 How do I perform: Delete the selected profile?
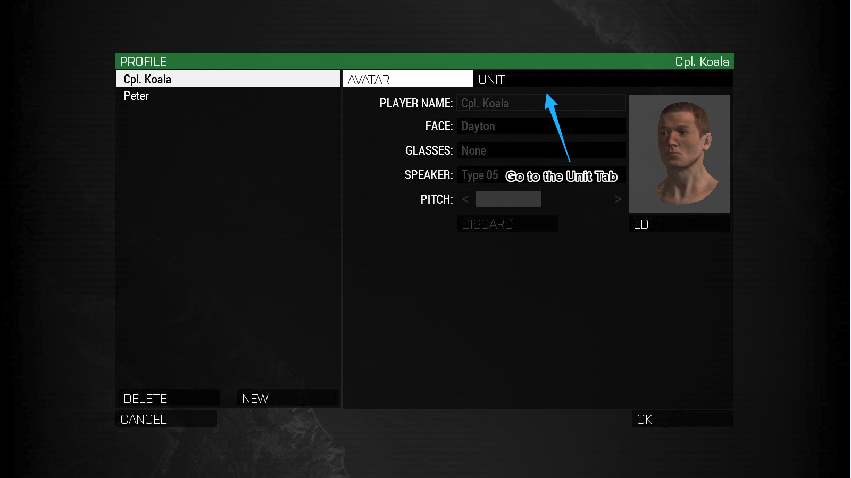pyautogui.click(x=168, y=398)
